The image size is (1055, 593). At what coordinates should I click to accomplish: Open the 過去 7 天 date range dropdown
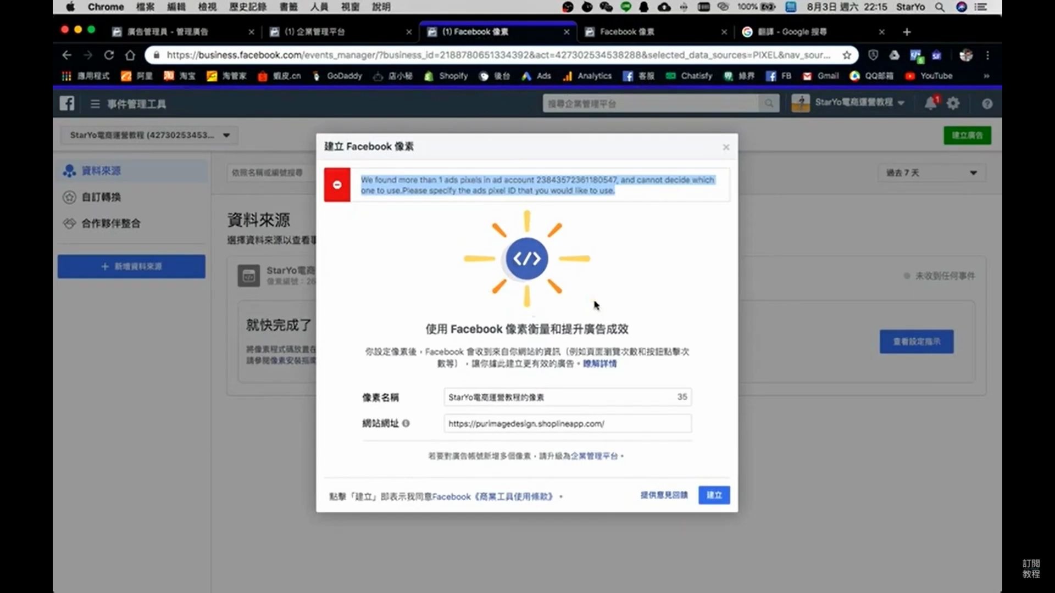pos(931,173)
